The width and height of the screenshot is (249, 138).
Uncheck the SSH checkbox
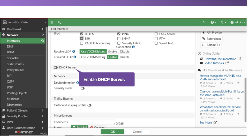click(x=82, y=39)
